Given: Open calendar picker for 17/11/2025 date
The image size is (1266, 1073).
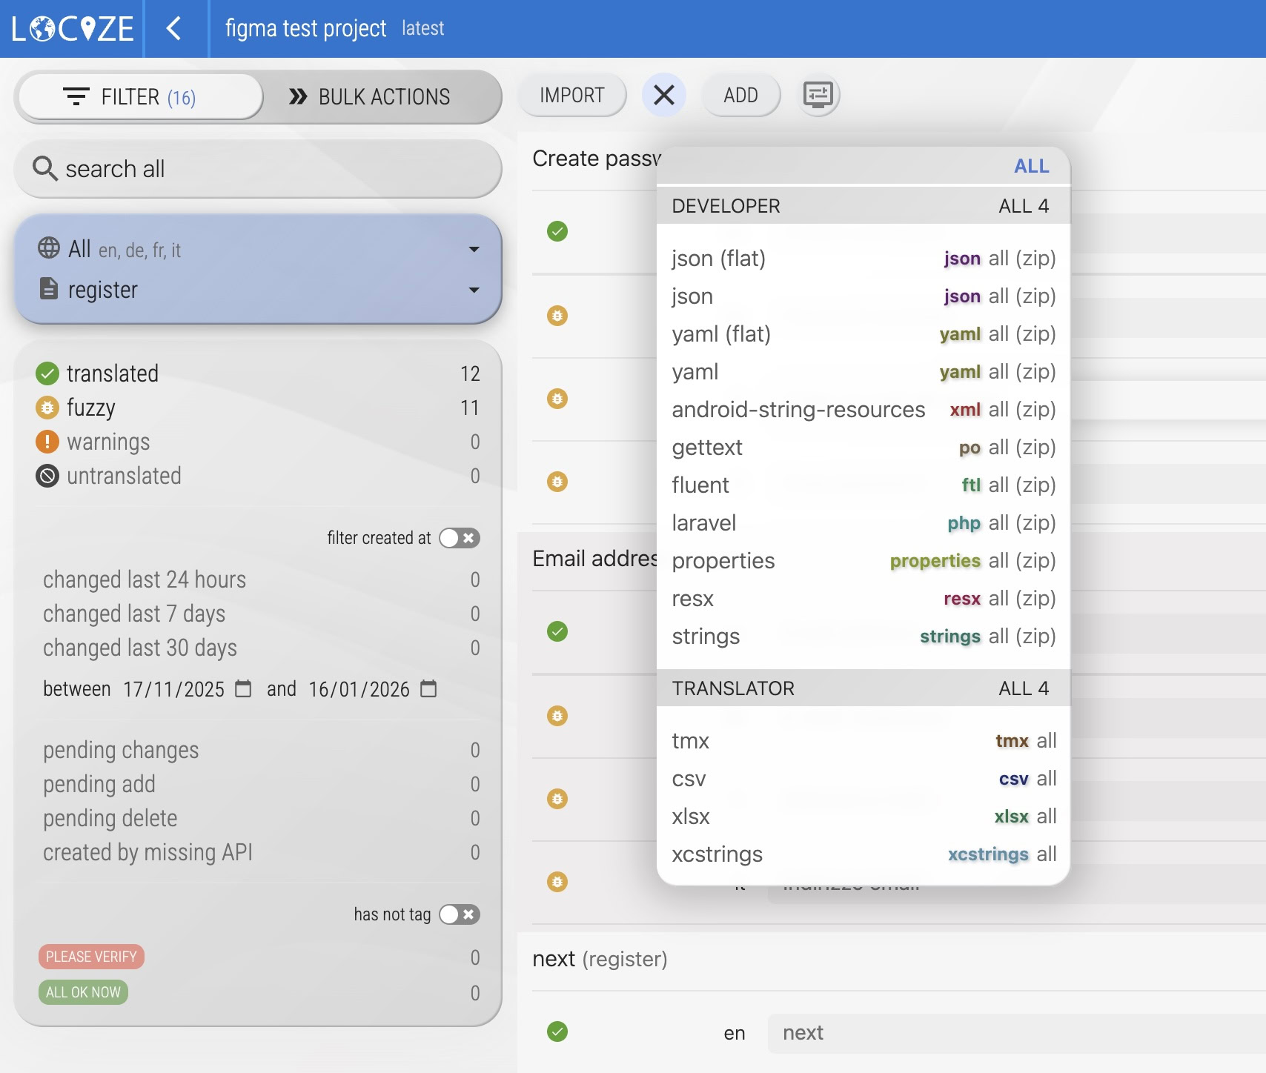Looking at the screenshot, I should click(243, 689).
